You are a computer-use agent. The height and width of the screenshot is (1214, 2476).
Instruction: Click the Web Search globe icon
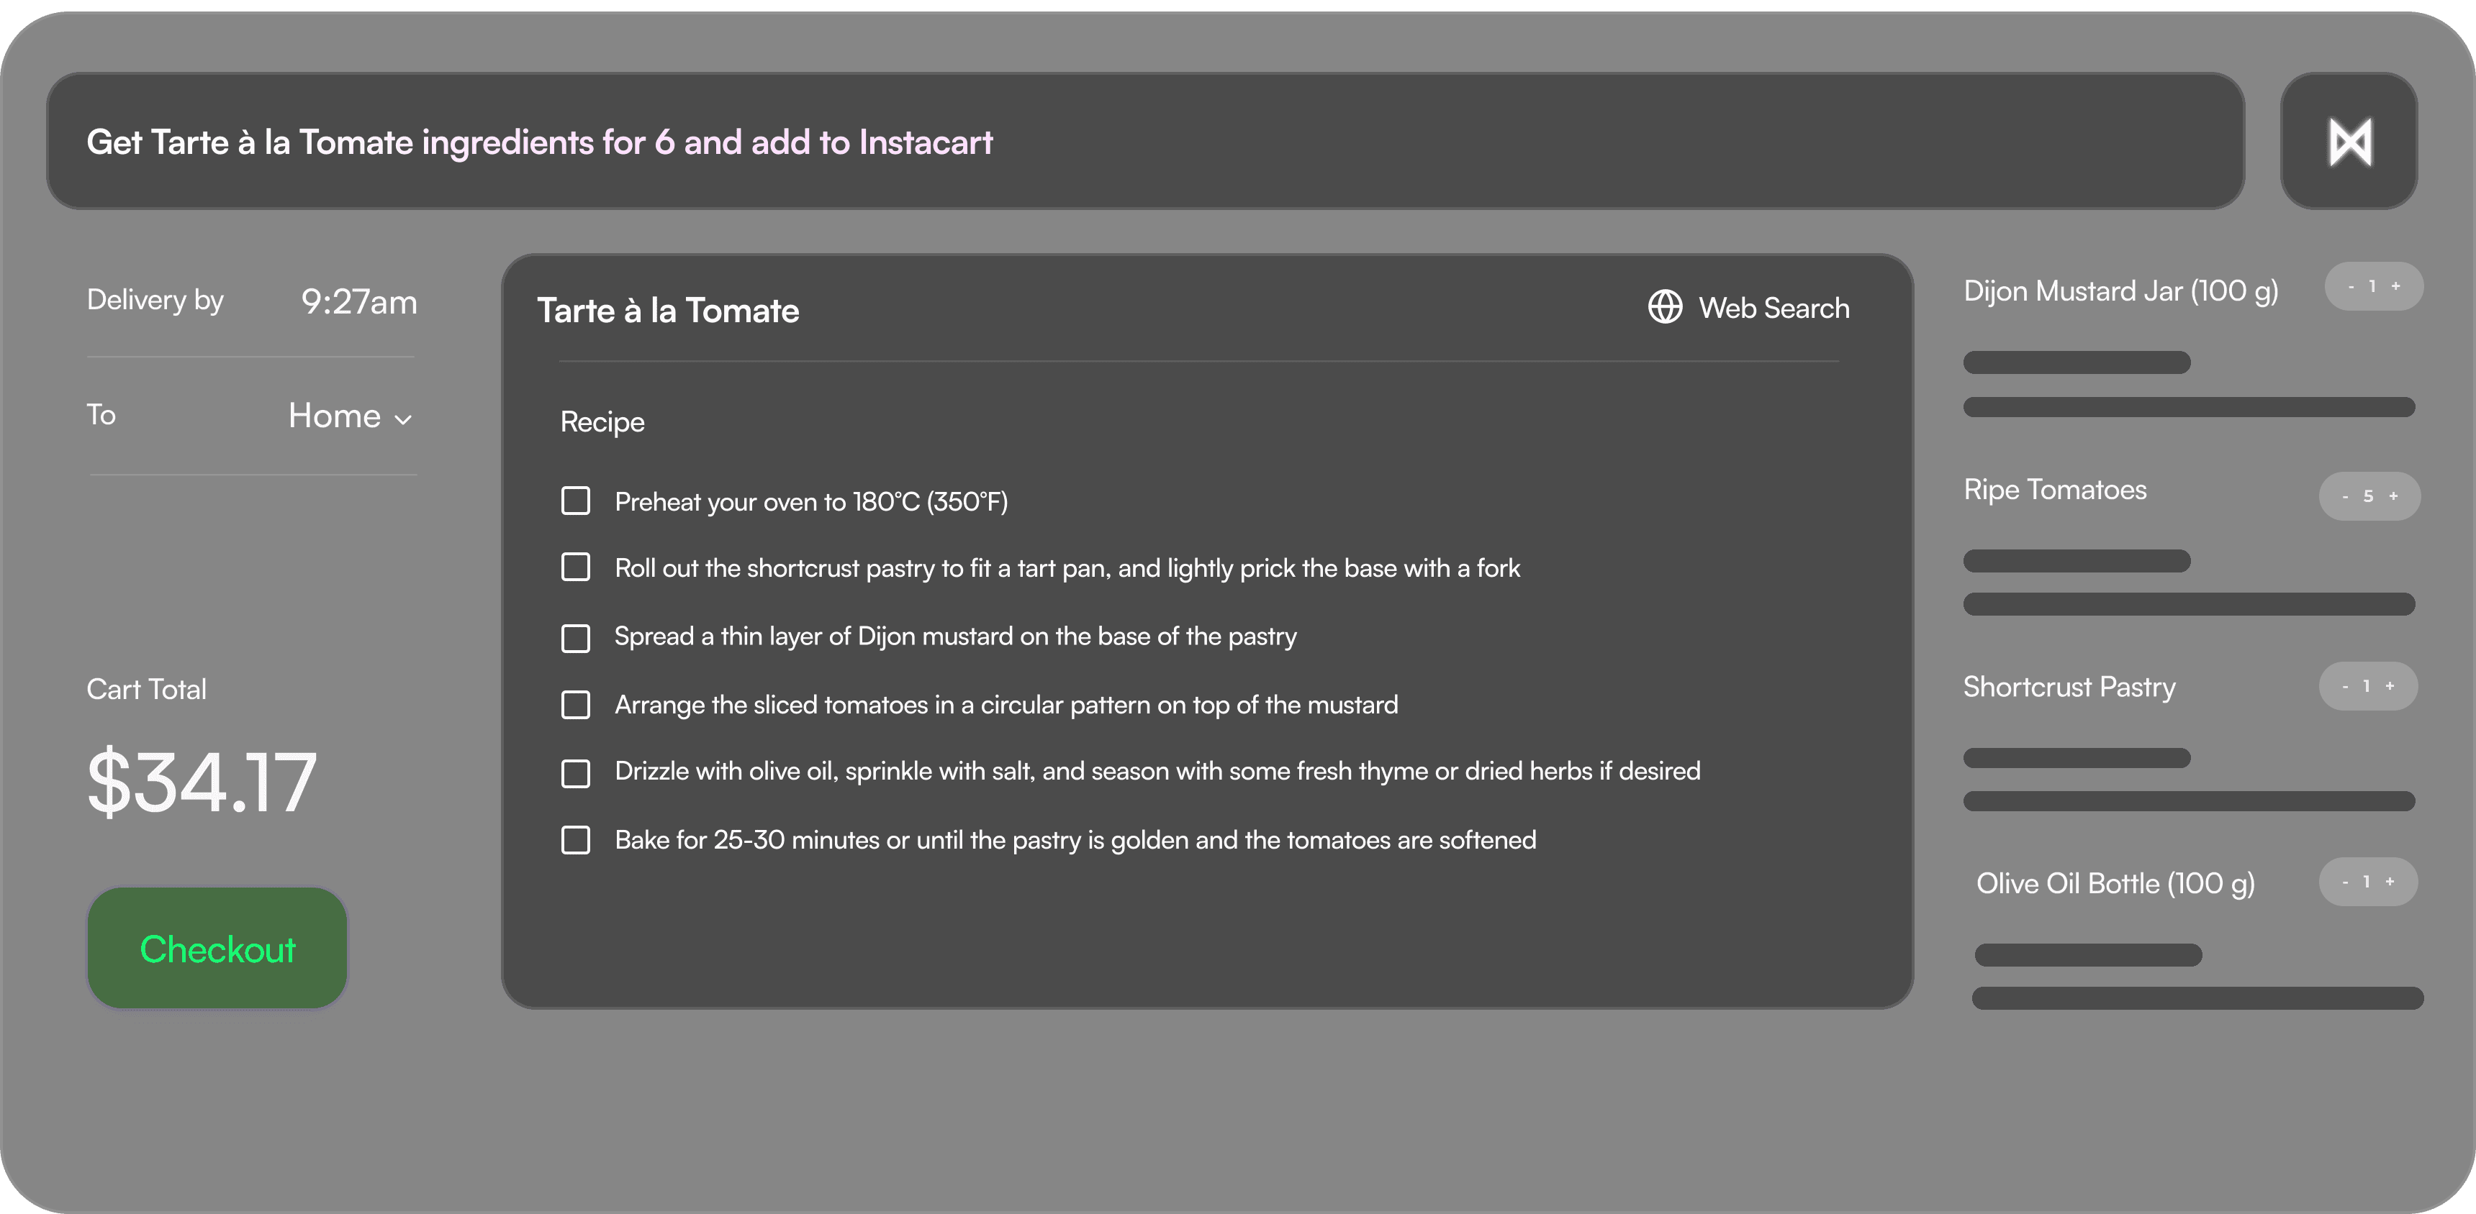(1665, 307)
